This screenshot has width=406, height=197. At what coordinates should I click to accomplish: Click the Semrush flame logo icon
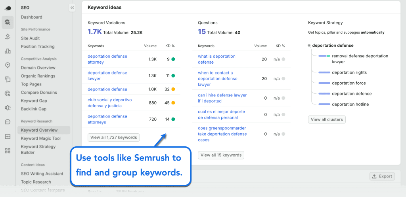8,8
